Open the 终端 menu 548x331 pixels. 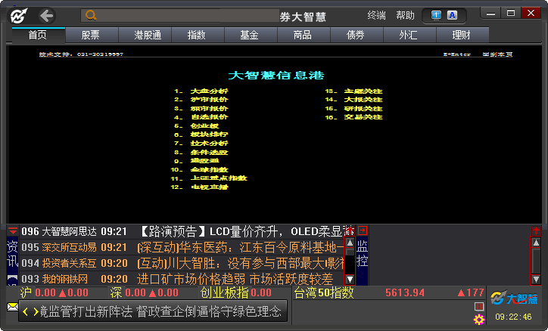click(376, 16)
